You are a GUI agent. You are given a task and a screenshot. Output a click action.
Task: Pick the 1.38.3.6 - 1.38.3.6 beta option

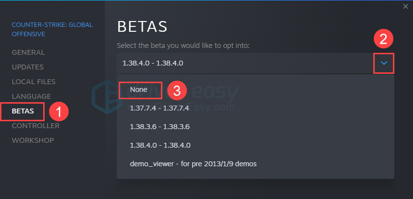pyautogui.click(x=159, y=127)
